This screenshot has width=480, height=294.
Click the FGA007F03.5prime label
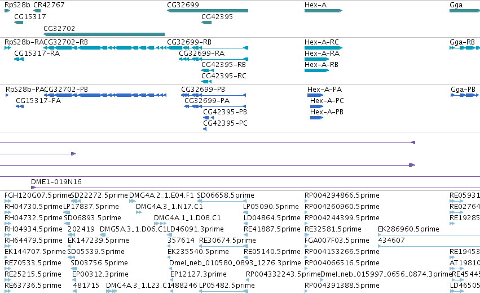(x=337, y=240)
